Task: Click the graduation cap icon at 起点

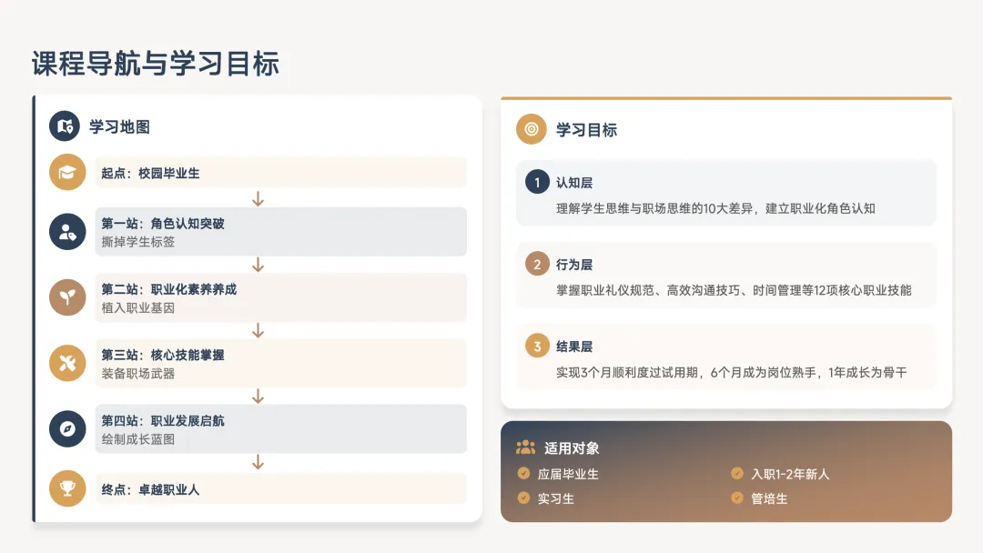Action: pyautogui.click(x=67, y=172)
